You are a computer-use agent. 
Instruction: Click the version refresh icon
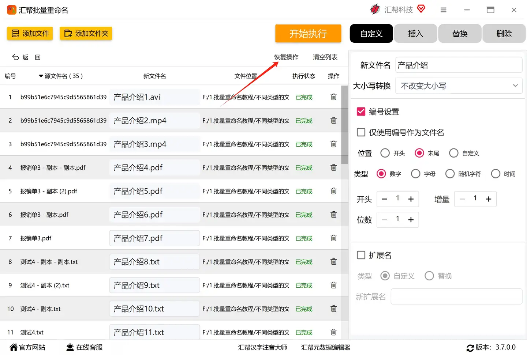[x=470, y=348]
